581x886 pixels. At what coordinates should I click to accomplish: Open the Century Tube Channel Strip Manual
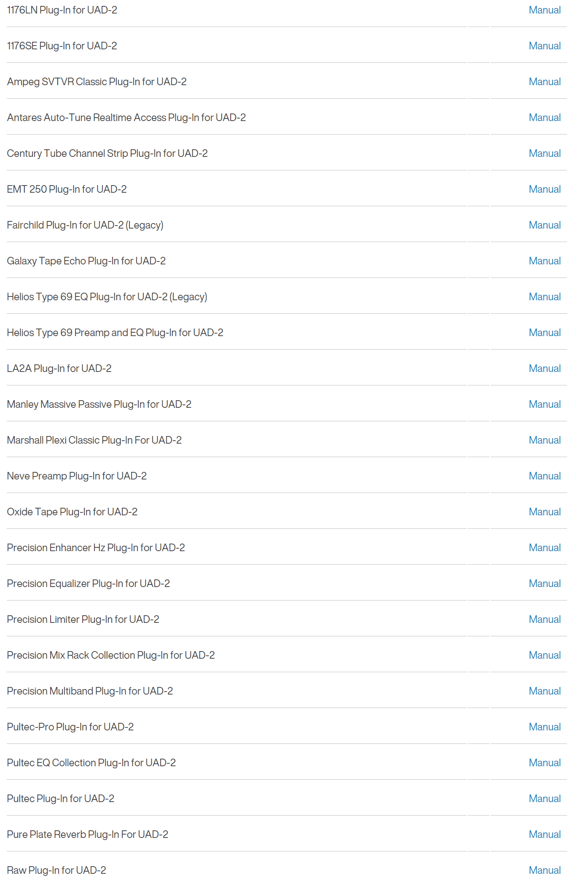545,154
